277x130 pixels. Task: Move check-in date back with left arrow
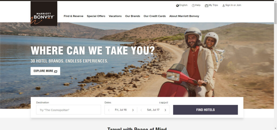tap(109, 110)
